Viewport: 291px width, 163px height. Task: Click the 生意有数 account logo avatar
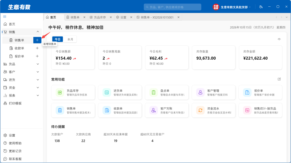pyautogui.click(x=216, y=7)
